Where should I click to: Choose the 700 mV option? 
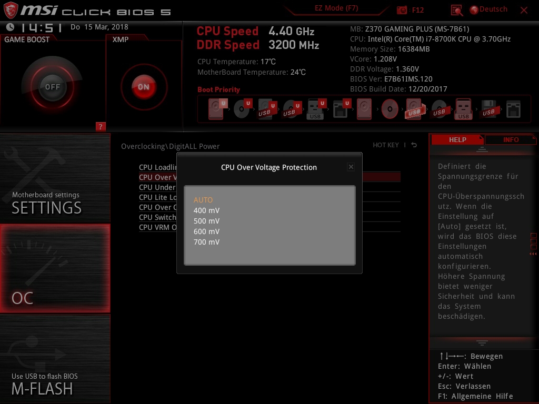tap(206, 242)
